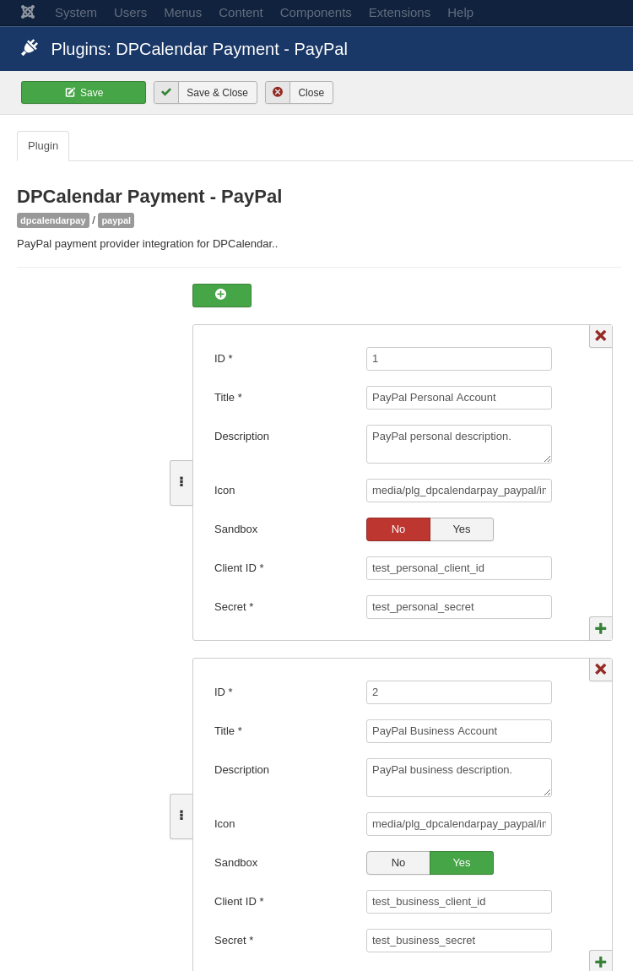Remove the PayPal Business Account entry
Viewport: 633px width, 971px height.
point(600,670)
